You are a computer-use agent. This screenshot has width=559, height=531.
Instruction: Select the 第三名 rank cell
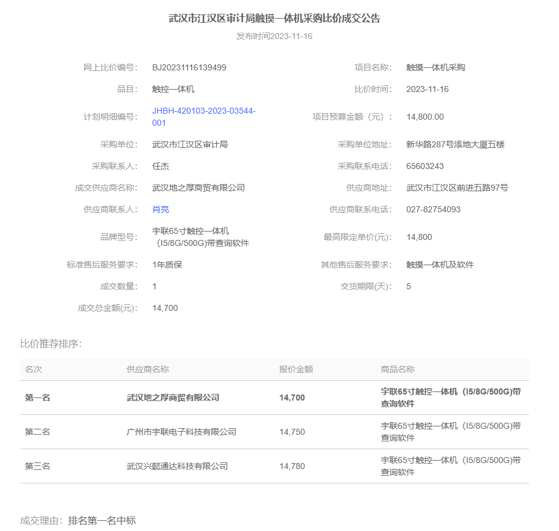pyautogui.click(x=37, y=466)
